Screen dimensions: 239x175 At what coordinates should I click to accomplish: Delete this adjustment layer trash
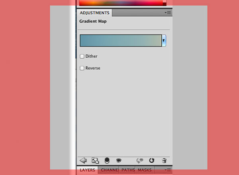tap(164, 161)
